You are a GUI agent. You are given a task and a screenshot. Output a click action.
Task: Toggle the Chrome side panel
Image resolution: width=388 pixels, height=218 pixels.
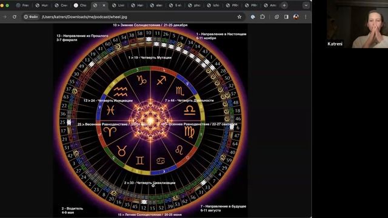[286, 17]
